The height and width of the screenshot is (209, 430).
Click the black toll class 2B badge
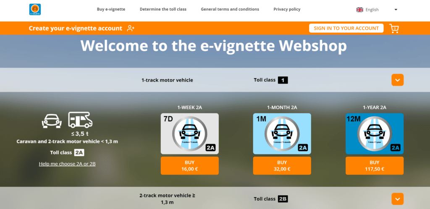[x=283, y=199]
